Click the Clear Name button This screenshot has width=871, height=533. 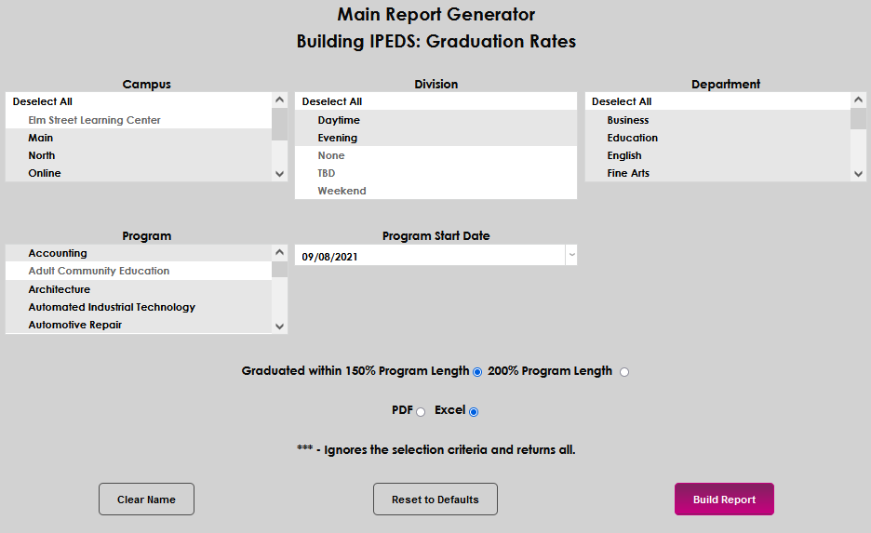point(146,500)
